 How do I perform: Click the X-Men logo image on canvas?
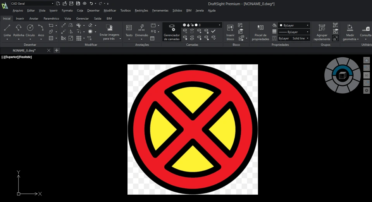[x=193, y=130]
